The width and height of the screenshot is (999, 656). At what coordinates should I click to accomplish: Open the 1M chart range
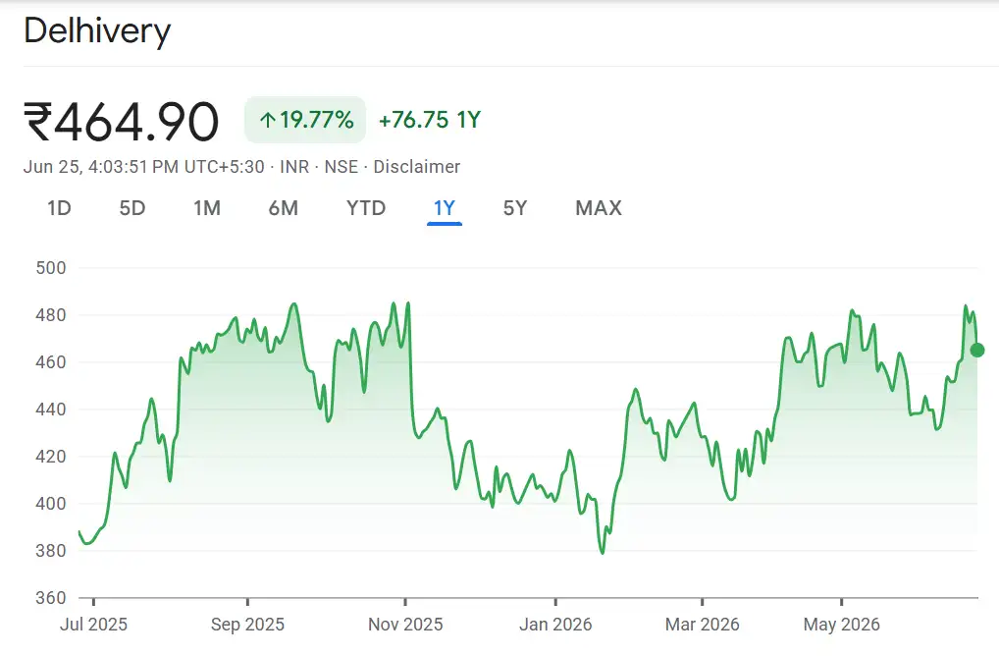pyautogui.click(x=207, y=208)
